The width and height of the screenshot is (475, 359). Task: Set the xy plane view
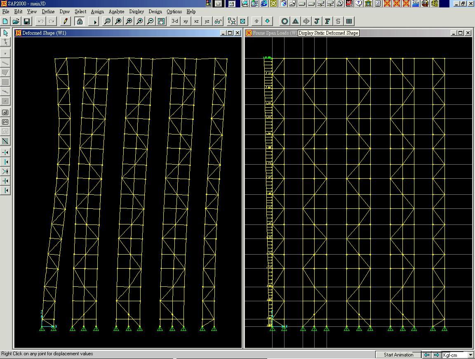point(186,21)
